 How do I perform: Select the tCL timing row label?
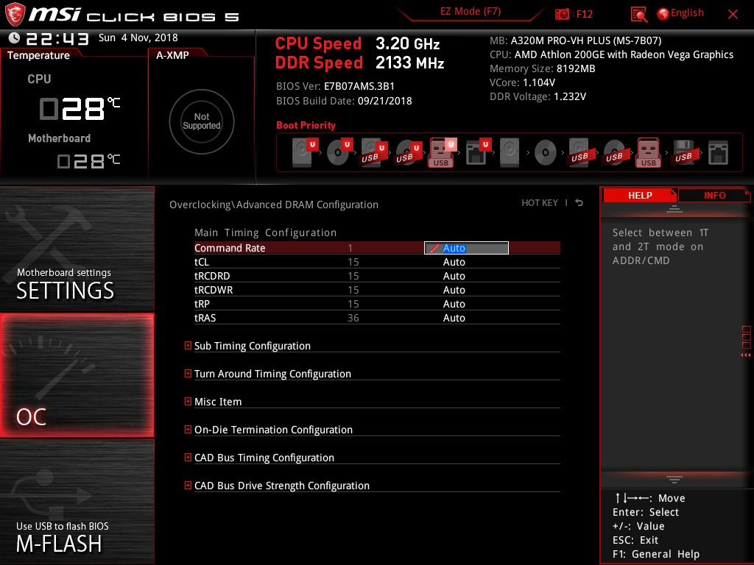tap(202, 262)
